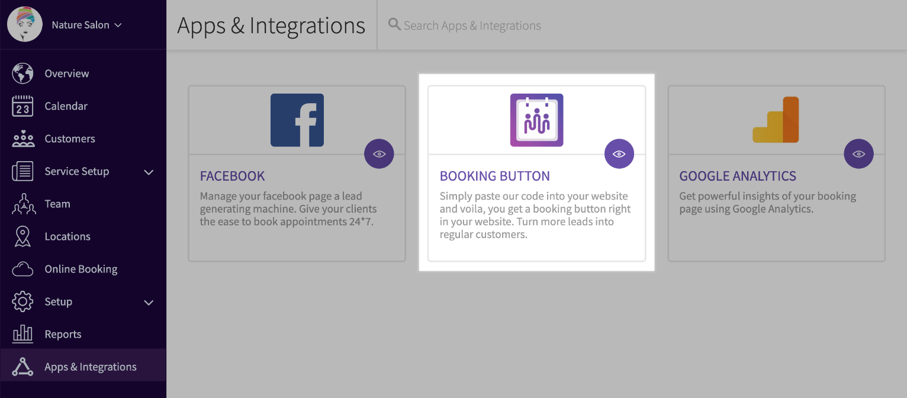This screenshot has width=907, height=398.
Task: Go to Customers menu item
Action: [x=83, y=139]
